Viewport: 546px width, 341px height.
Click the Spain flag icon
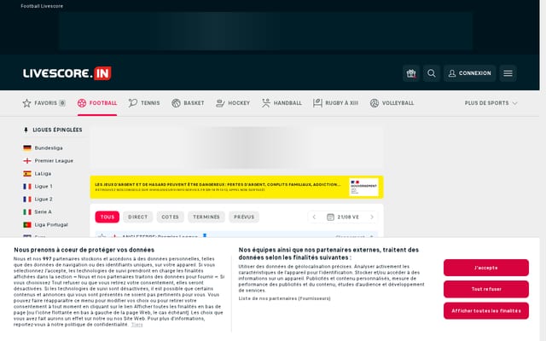[27, 174]
